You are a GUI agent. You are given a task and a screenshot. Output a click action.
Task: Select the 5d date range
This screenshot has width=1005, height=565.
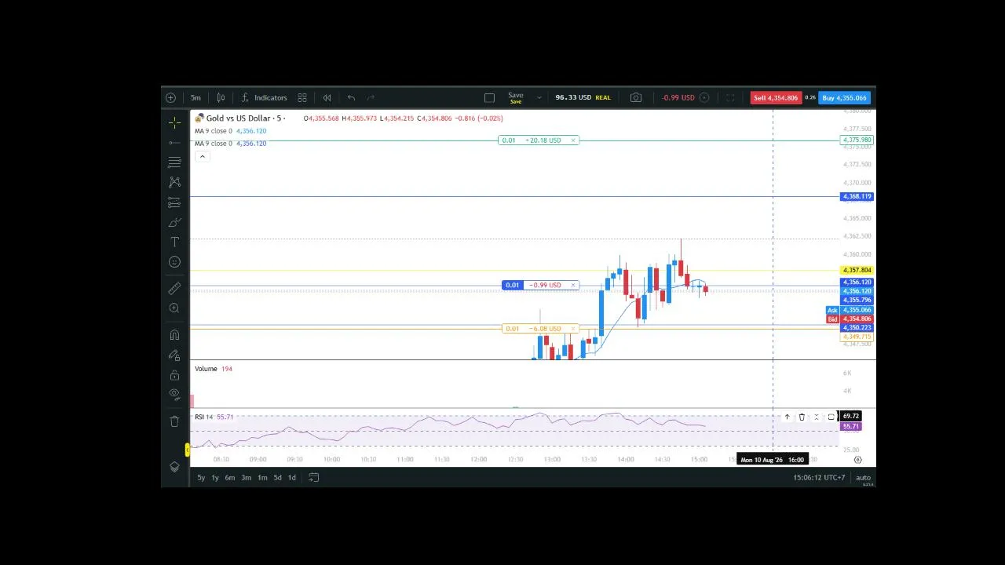(277, 478)
